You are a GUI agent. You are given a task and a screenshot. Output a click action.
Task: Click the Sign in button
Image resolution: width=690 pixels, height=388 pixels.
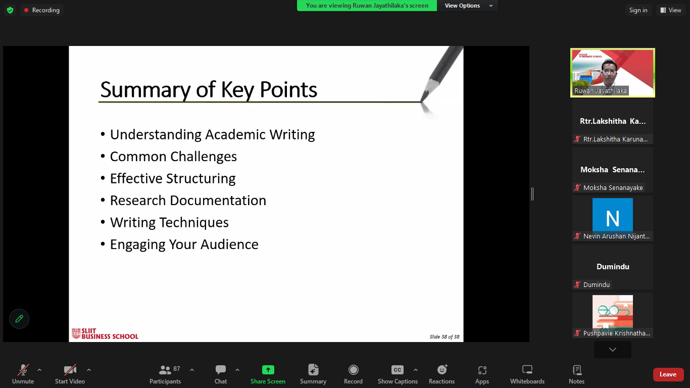(638, 10)
